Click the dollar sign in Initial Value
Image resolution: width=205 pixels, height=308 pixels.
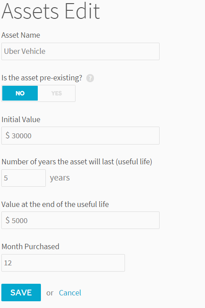[x=8, y=136]
